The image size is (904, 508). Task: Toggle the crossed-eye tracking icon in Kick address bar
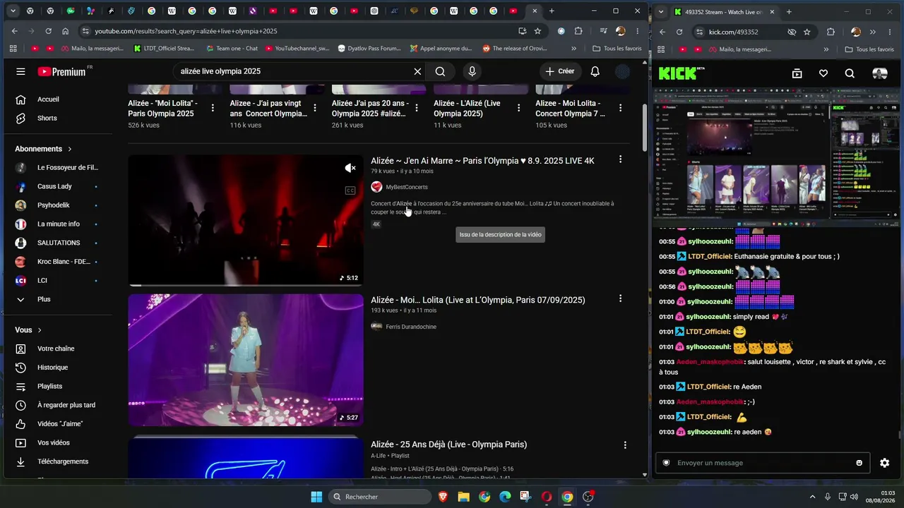pos(792,32)
